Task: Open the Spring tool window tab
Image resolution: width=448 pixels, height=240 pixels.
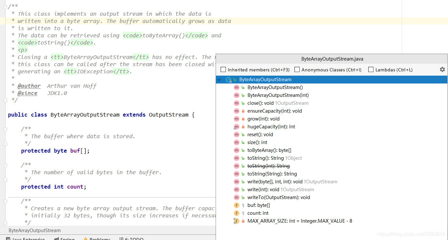Action: pos(64,239)
